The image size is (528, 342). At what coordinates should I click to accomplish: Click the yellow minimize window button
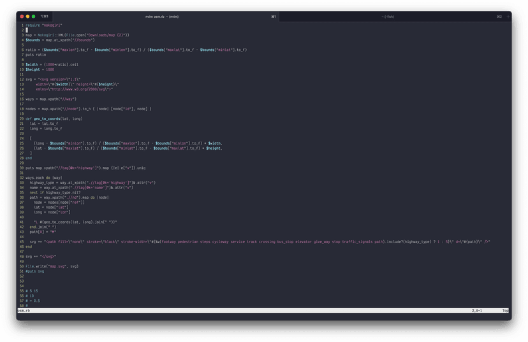click(28, 17)
